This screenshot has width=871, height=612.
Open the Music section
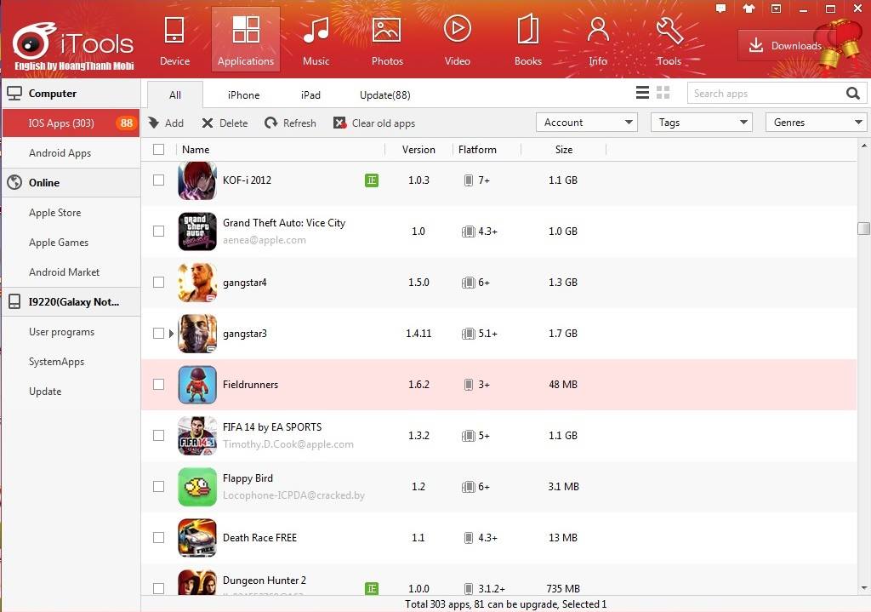(316, 41)
